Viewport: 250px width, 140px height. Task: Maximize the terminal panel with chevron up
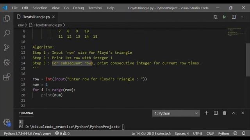click(x=234, y=113)
